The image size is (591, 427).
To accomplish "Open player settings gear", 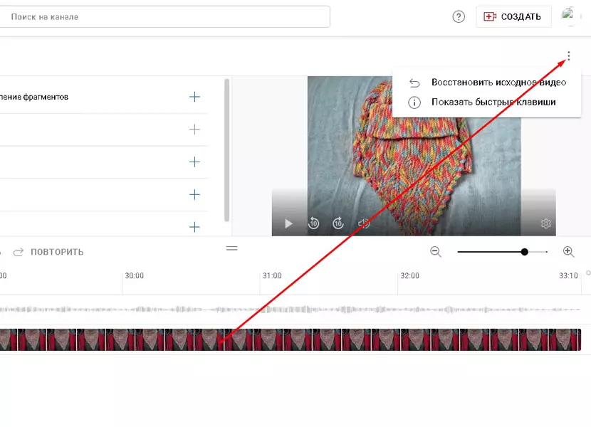I will 545,223.
